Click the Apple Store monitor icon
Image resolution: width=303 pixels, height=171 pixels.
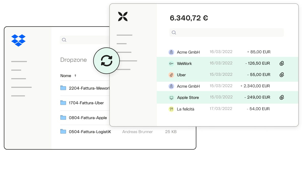pos(171,98)
